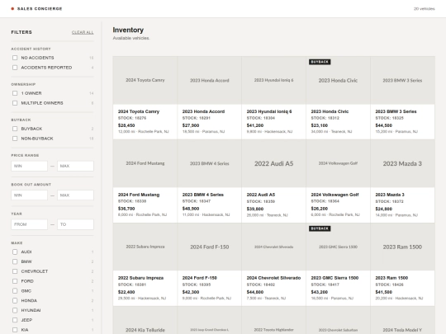
Task: Focus the Year FROM field
Action: pyautogui.click(x=29, y=224)
